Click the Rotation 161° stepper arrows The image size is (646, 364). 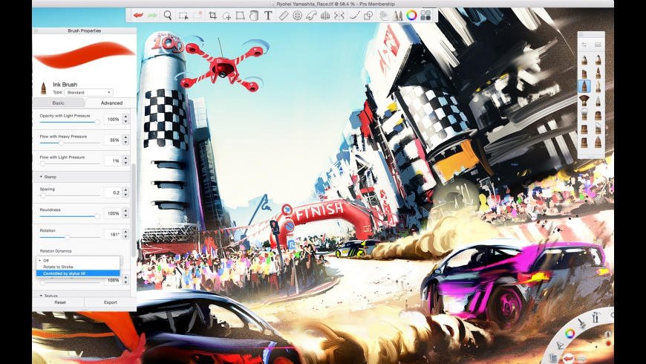pos(125,234)
